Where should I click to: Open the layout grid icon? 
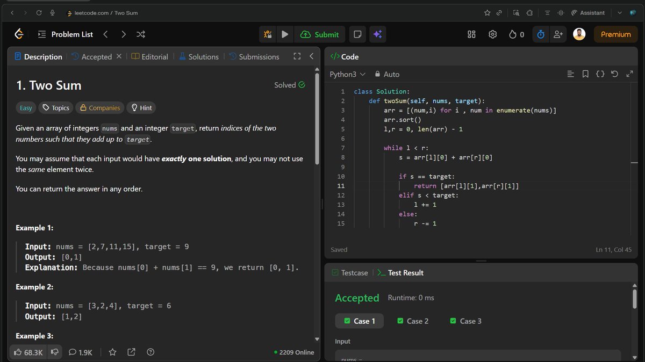471,34
